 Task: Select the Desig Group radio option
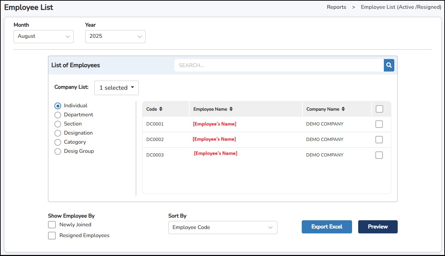[x=58, y=151]
